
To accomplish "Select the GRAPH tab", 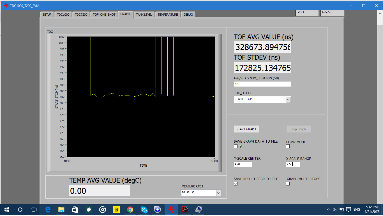I will tap(125, 14).
